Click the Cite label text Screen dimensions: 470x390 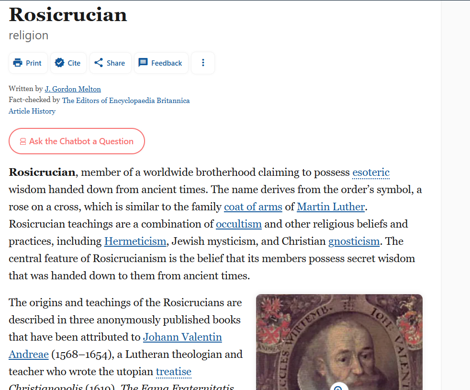[x=74, y=63]
